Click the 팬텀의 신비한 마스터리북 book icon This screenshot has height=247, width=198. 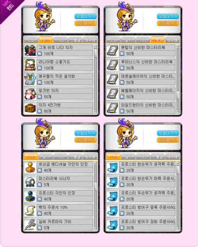[x=112, y=51]
